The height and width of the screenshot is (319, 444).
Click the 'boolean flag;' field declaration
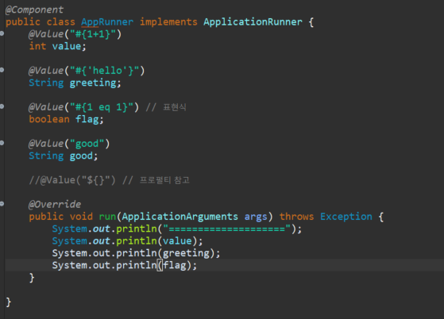click(x=66, y=119)
